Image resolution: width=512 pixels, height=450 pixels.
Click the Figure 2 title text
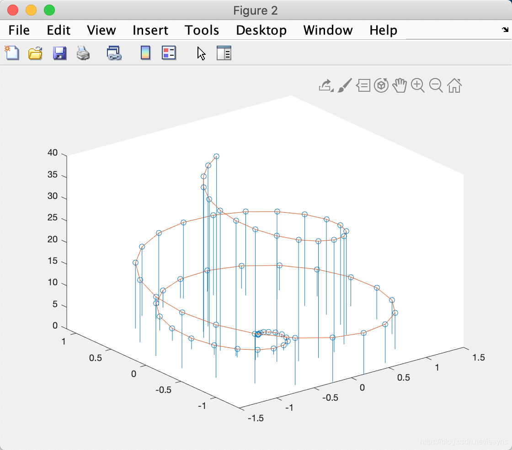click(x=256, y=10)
